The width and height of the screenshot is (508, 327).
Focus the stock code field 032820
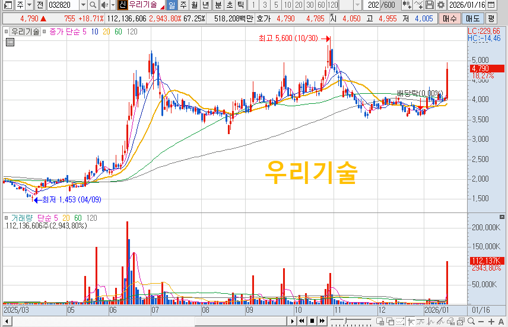point(63,5)
